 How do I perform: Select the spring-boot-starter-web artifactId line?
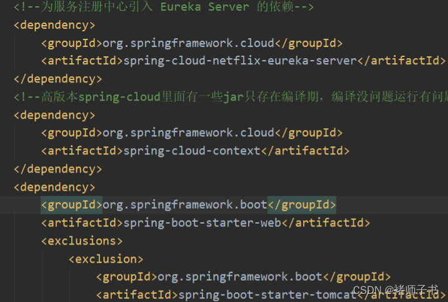[206, 223]
